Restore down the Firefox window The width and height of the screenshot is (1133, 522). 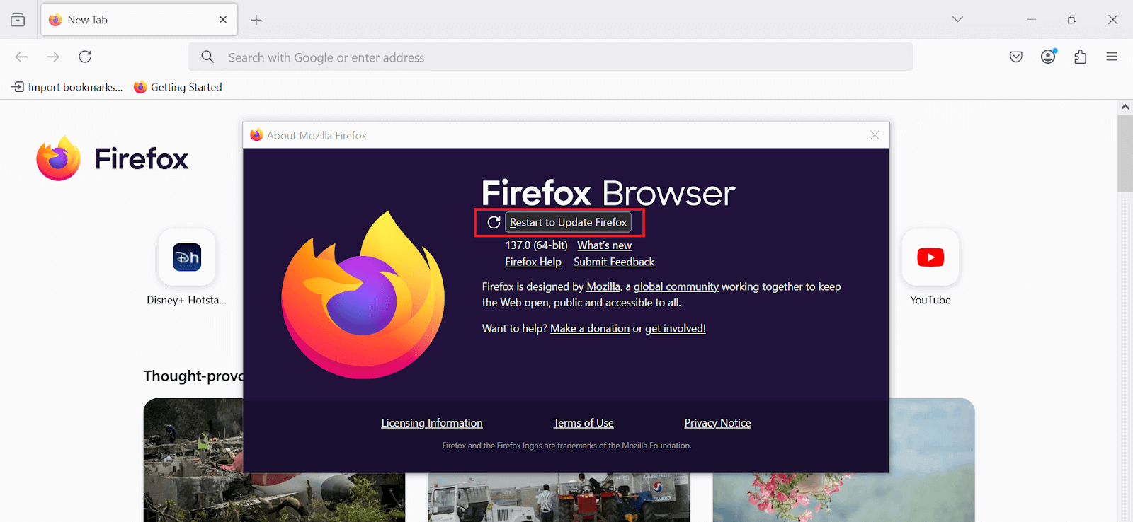[x=1072, y=20]
